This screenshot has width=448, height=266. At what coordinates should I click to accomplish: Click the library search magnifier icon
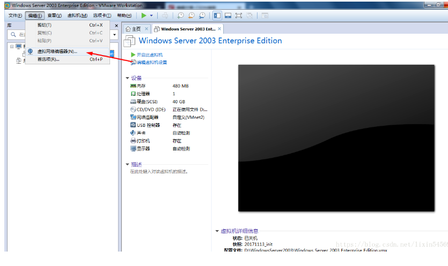tap(13, 35)
